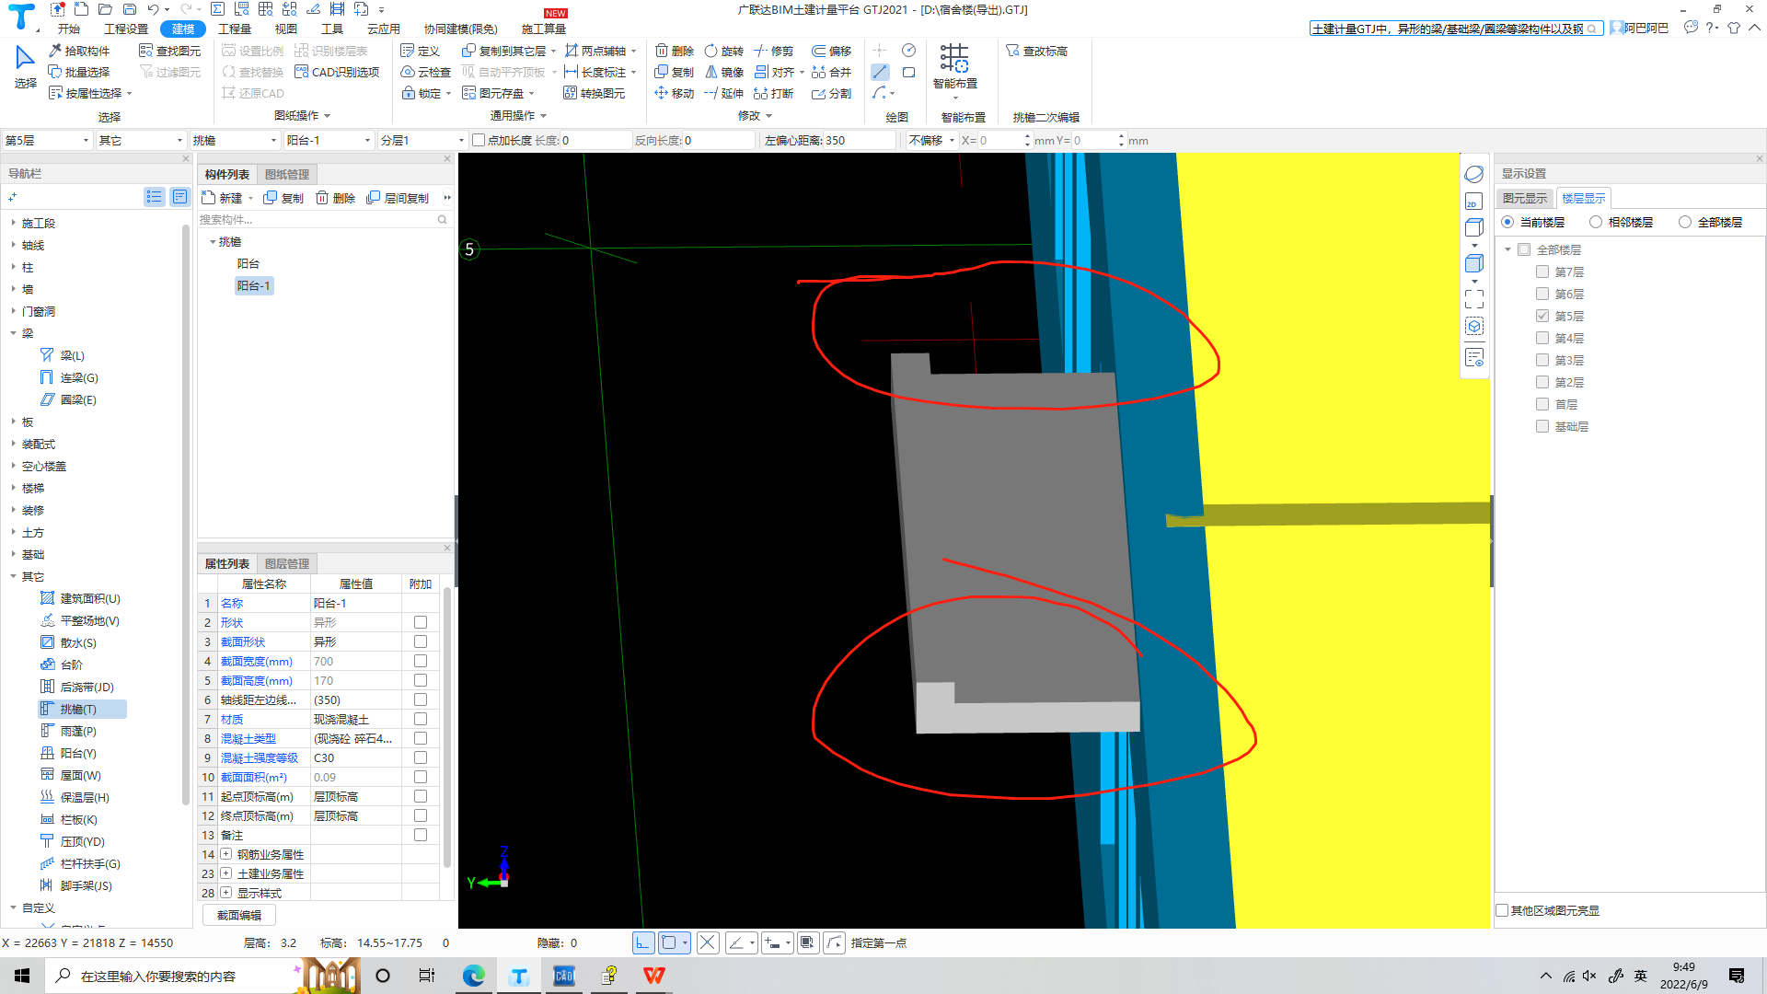Check the 首层 floor checkbox
Image resolution: width=1767 pixels, height=994 pixels.
(1542, 404)
